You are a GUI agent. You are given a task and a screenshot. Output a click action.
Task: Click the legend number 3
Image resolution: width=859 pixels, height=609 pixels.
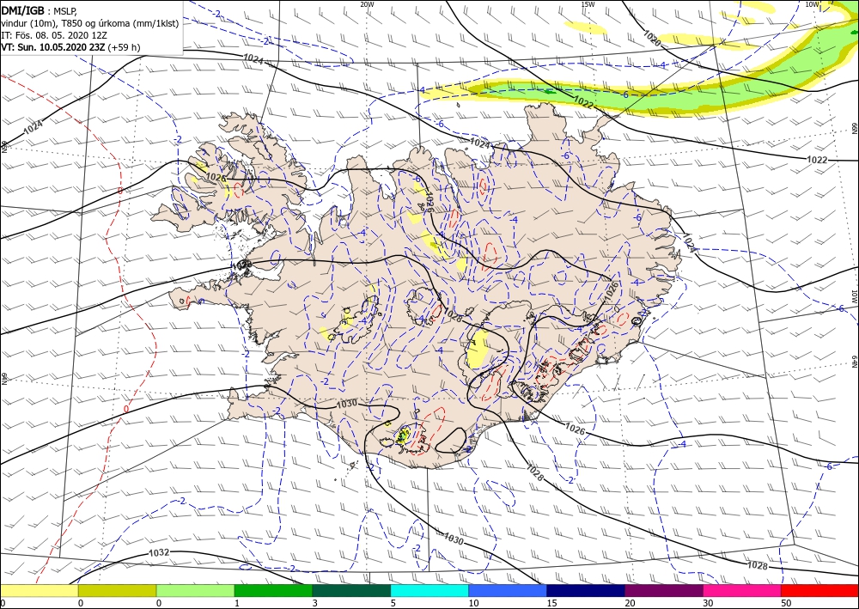tap(315, 604)
